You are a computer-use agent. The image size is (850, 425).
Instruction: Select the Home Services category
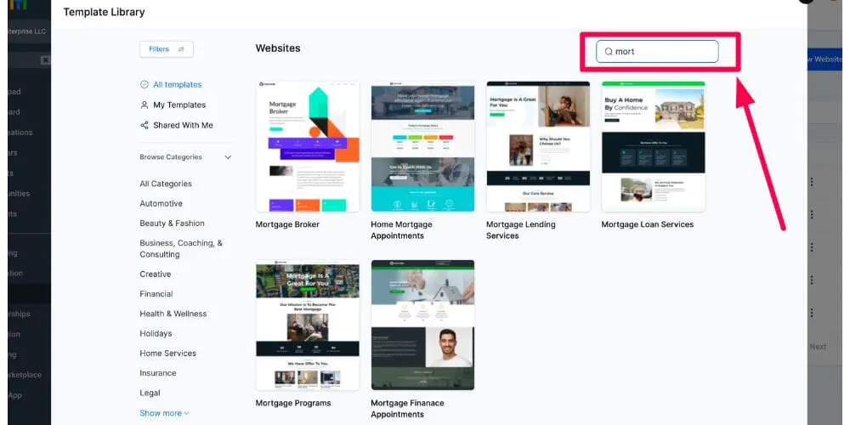168,354
